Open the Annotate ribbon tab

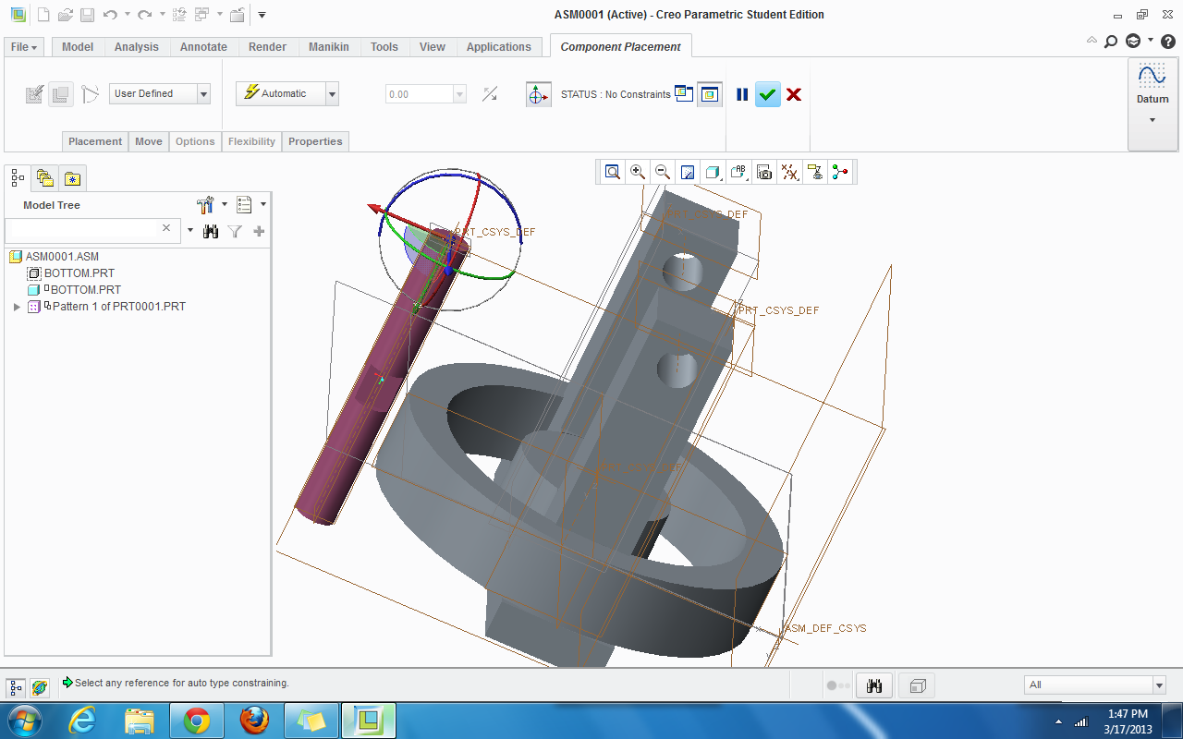(203, 47)
